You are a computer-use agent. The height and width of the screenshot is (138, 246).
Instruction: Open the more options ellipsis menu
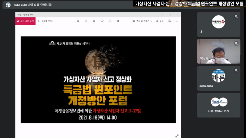point(177,21)
